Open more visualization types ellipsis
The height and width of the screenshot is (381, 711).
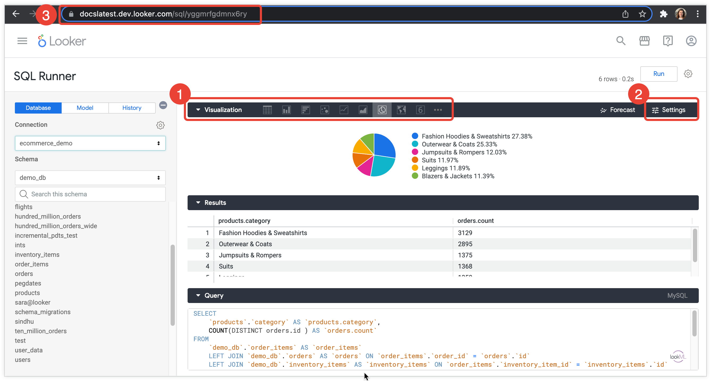438,110
